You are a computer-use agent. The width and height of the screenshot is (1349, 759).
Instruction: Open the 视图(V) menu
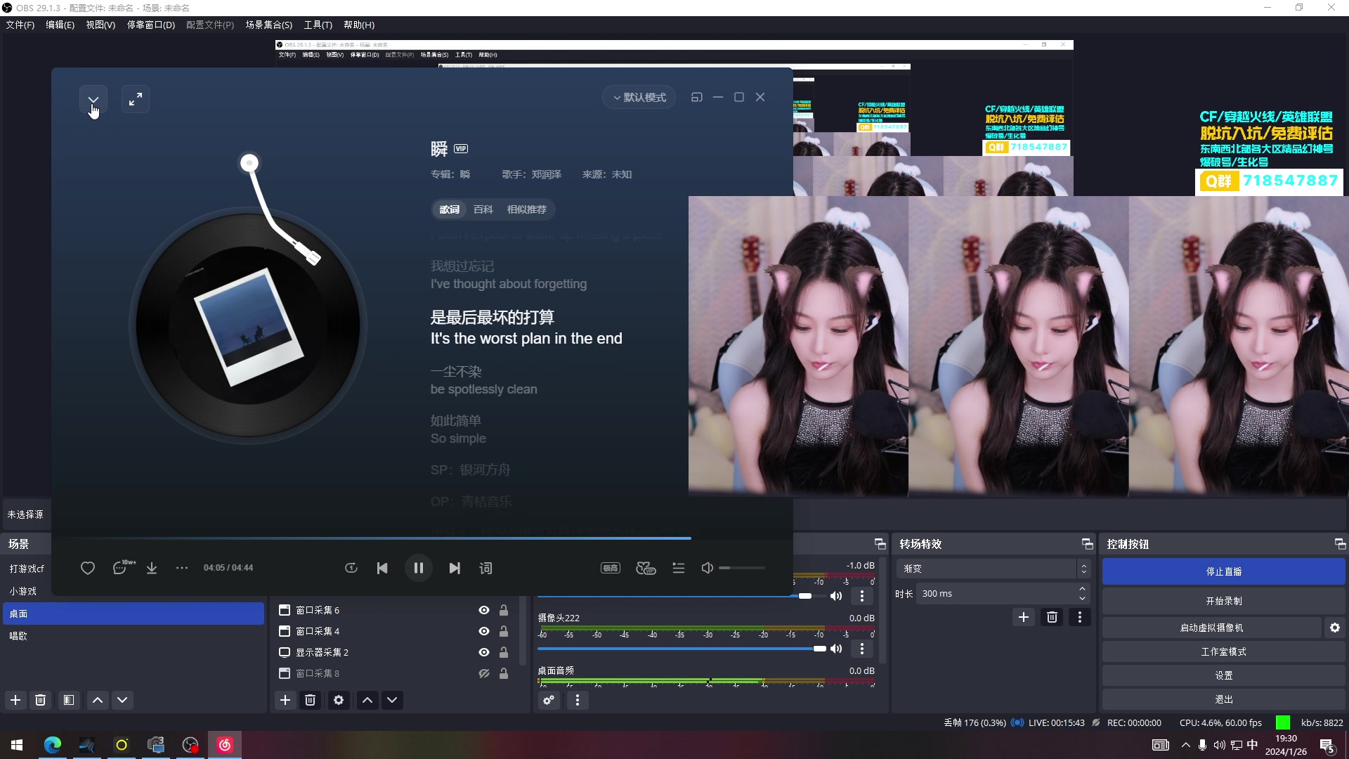point(100,25)
